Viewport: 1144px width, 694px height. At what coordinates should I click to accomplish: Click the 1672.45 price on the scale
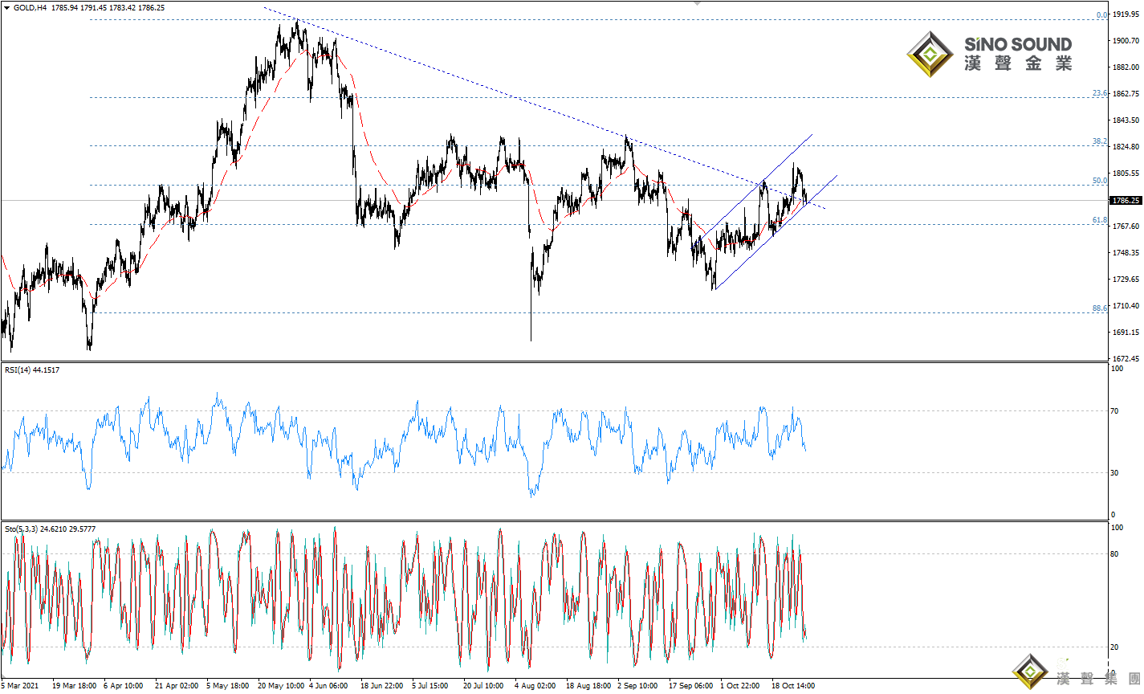click(x=1125, y=358)
